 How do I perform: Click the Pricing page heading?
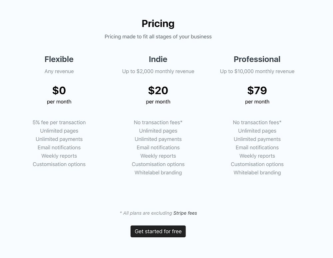pyautogui.click(x=158, y=24)
